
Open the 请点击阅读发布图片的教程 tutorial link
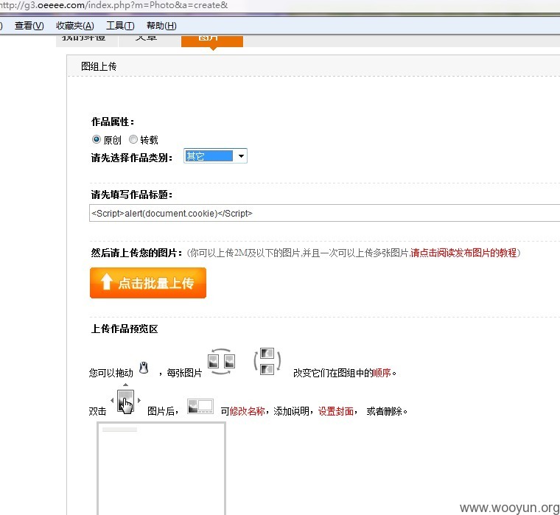click(463, 253)
